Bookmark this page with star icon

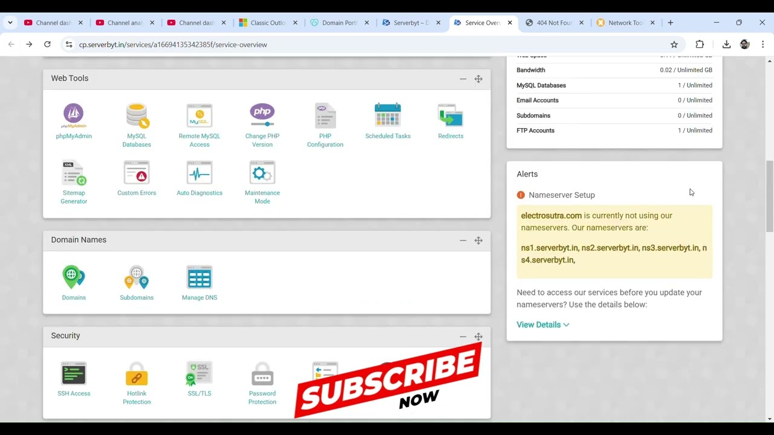click(674, 45)
